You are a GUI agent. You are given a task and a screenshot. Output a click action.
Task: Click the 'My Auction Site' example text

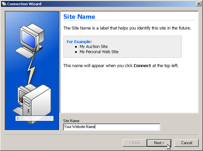point(94,46)
